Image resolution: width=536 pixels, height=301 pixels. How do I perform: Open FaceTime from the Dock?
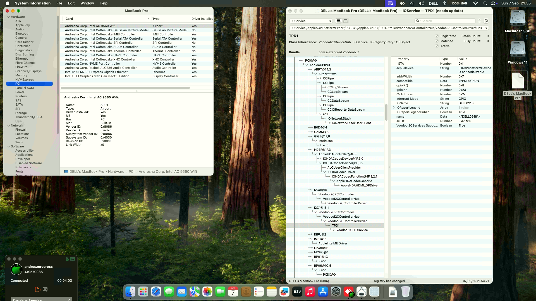(x=220, y=292)
